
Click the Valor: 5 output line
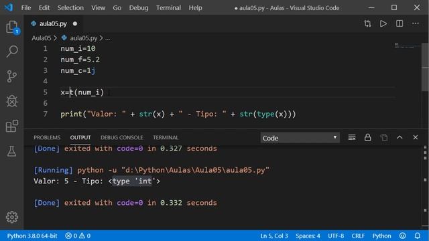(97, 181)
